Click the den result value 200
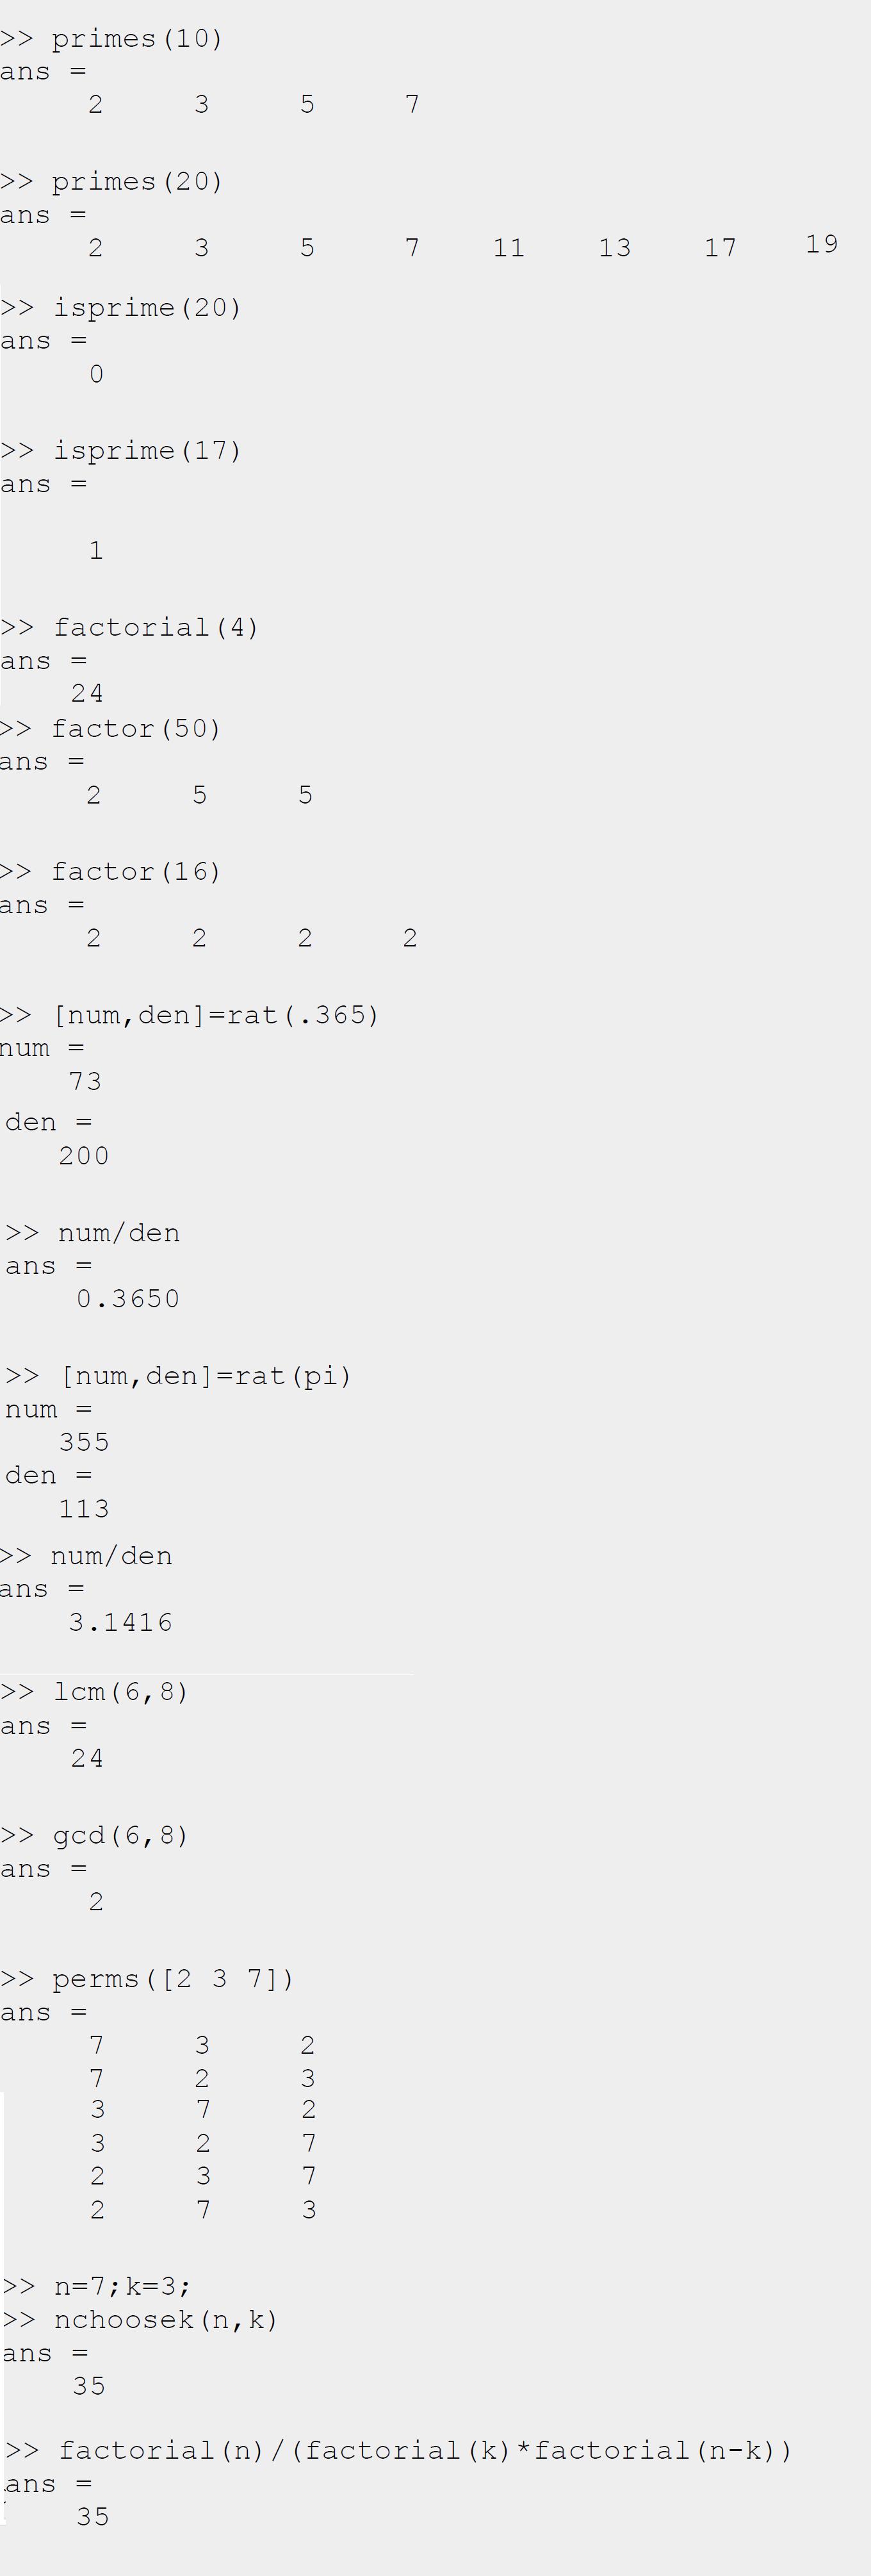This screenshot has height=2576, width=871. tap(84, 1157)
